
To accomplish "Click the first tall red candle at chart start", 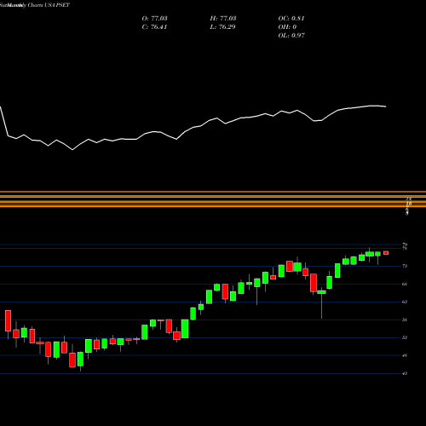I will click(x=8, y=321).
